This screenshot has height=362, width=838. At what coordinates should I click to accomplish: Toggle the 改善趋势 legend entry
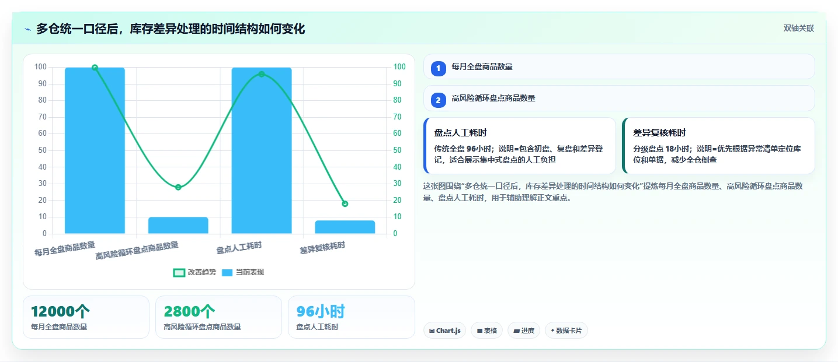194,272
